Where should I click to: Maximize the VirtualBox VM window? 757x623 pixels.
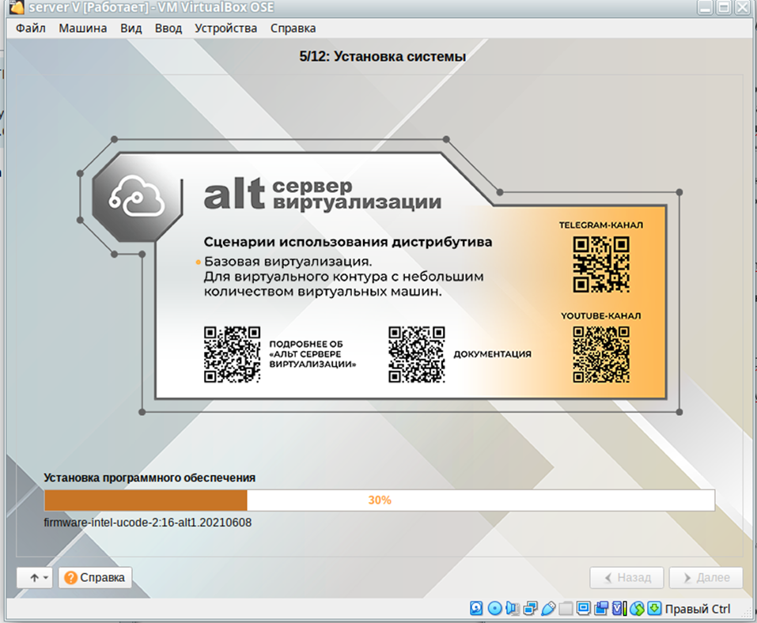724,7
